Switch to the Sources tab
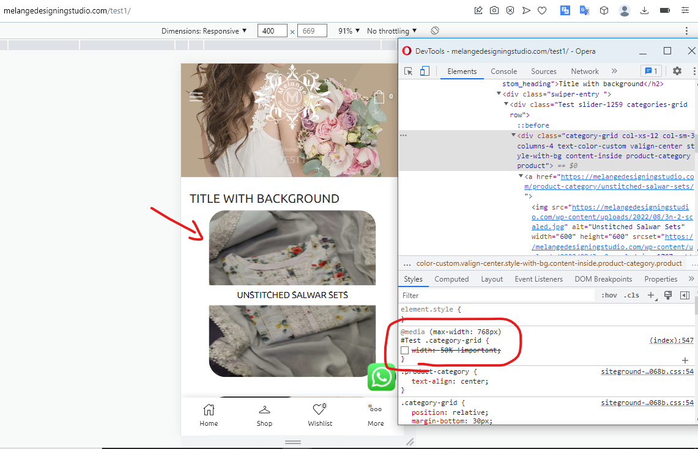 543,71
